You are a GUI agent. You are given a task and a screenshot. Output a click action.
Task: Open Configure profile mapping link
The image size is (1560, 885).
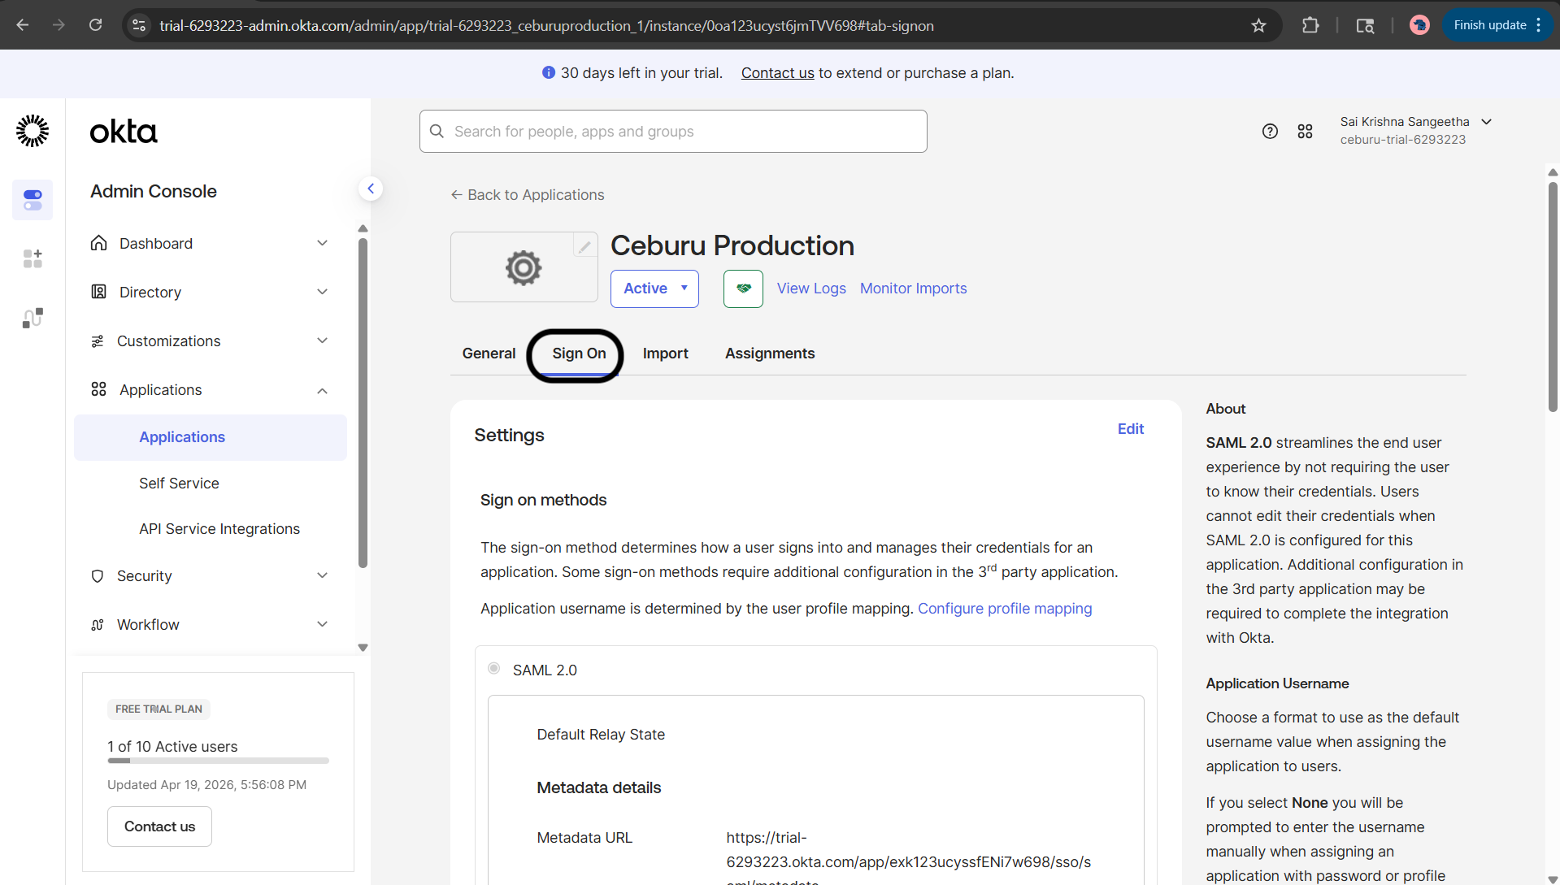click(x=1005, y=609)
